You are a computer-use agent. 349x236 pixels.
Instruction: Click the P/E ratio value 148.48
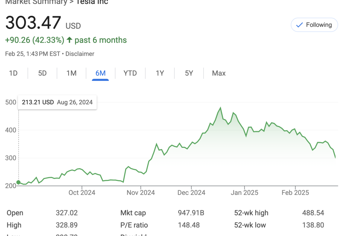(189, 225)
